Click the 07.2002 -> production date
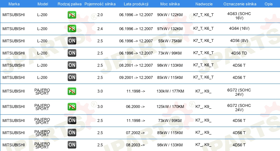Viewport: 280px width, 151px height. point(135,133)
